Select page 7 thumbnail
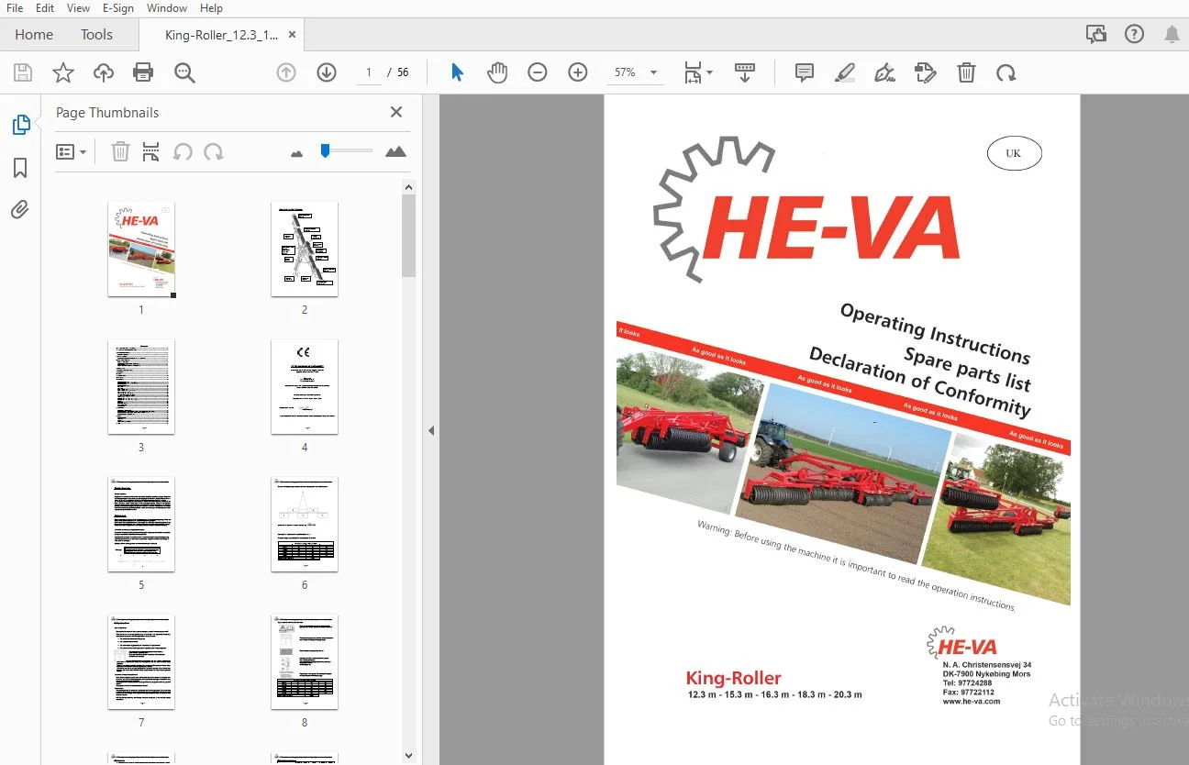The height and width of the screenshot is (765, 1189). coord(141,661)
